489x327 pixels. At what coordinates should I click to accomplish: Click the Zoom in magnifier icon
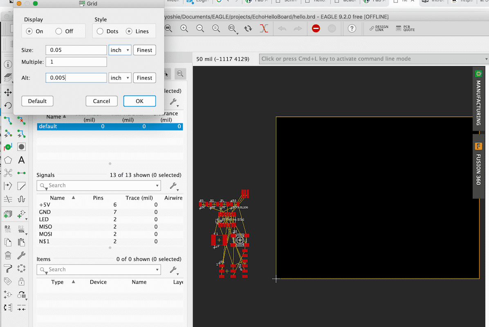point(184,29)
